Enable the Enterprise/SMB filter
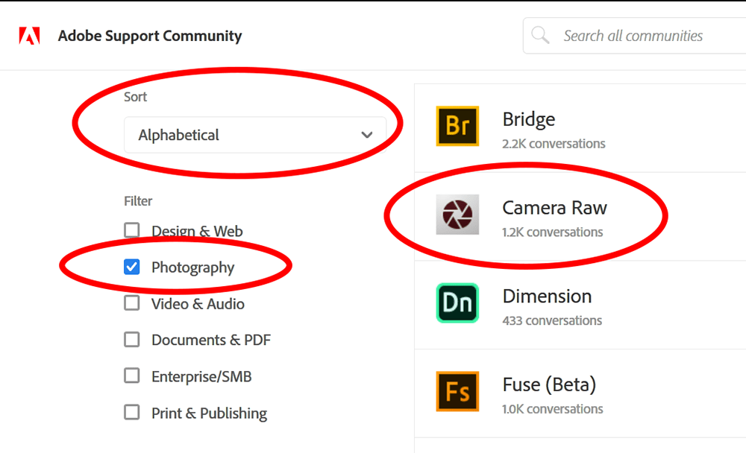The height and width of the screenshot is (453, 746). pos(132,376)
